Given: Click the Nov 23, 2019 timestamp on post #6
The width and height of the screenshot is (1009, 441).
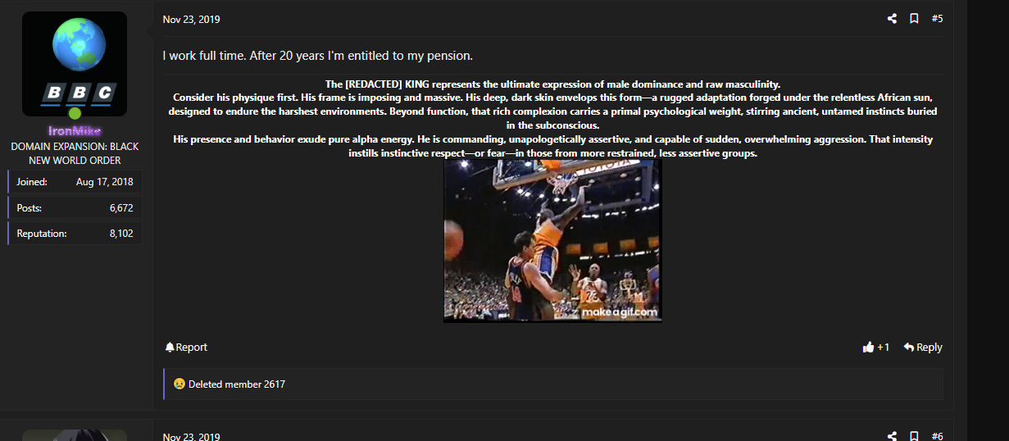Looking at the screenshot, I should [x=191, y=436].
